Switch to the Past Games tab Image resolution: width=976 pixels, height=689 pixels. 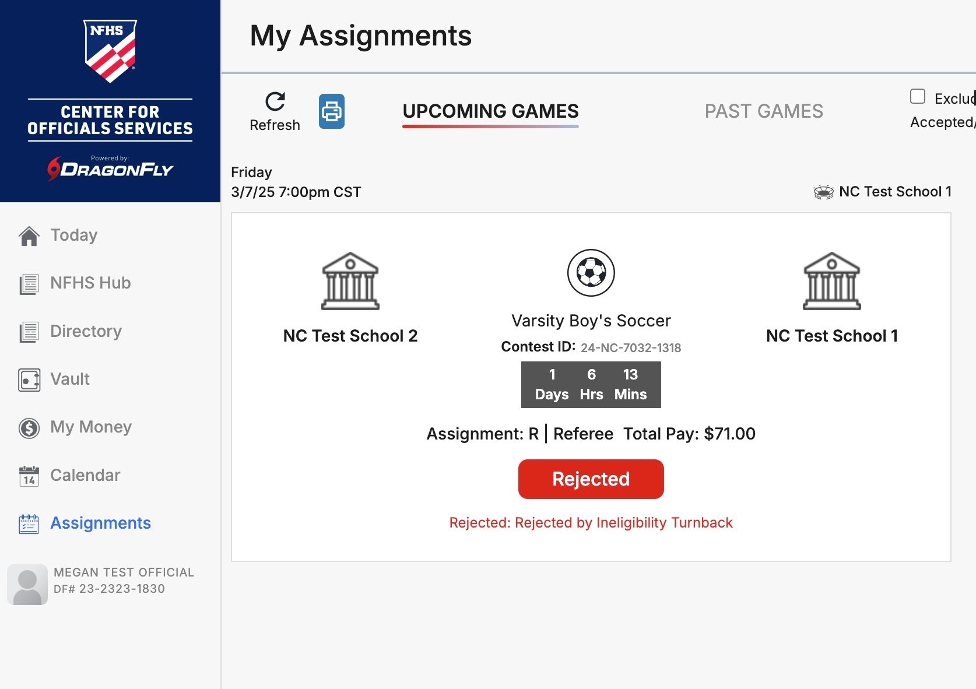pyautogui.click(x=764, y=111)
